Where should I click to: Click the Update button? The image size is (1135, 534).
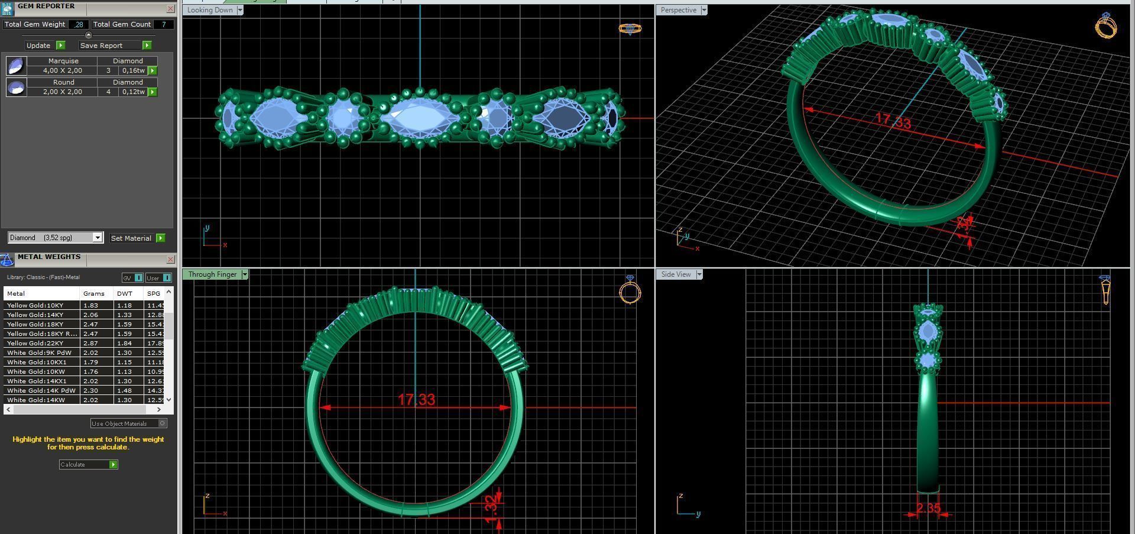pos(40,46)
